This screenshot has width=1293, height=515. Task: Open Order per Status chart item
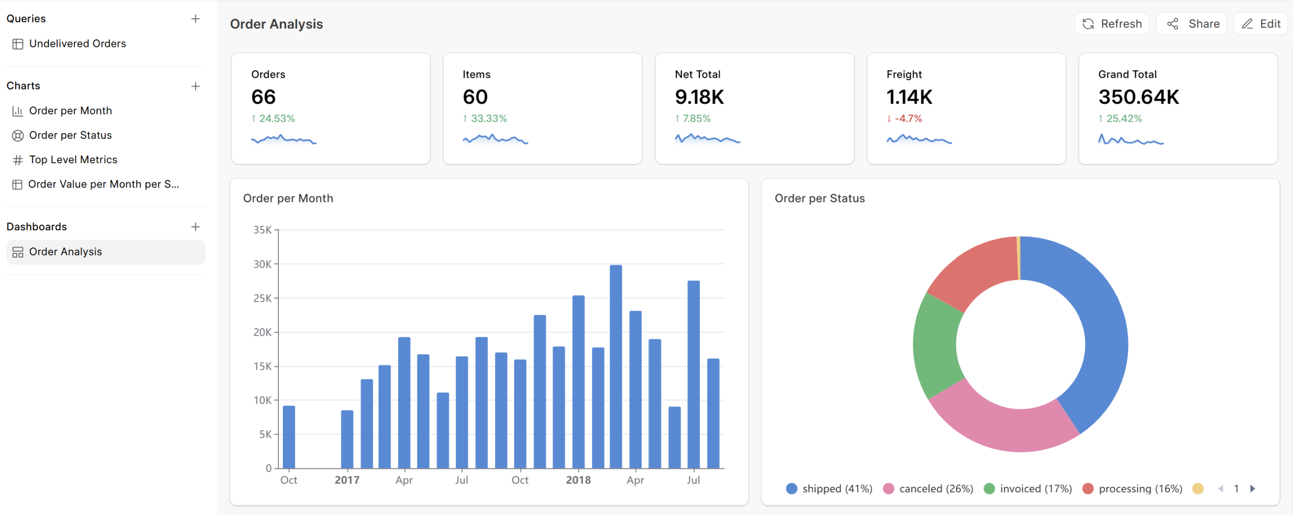(x=70, y=135)
